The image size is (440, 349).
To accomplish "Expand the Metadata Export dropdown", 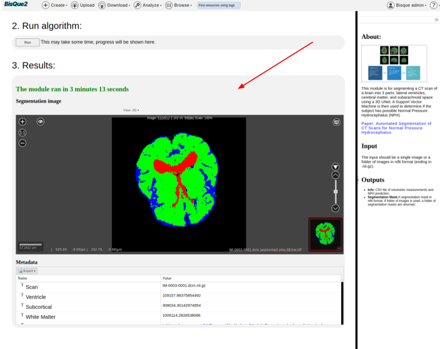I will 27,271.
